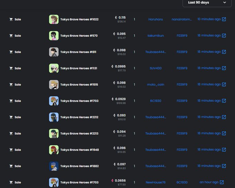Click cart icon in the #1131 sale row

11,68
